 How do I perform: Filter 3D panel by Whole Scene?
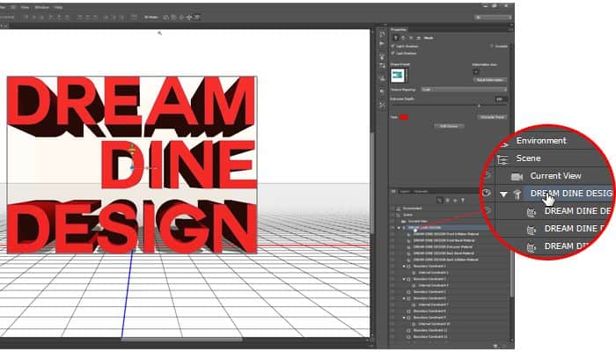pos(440,201)
